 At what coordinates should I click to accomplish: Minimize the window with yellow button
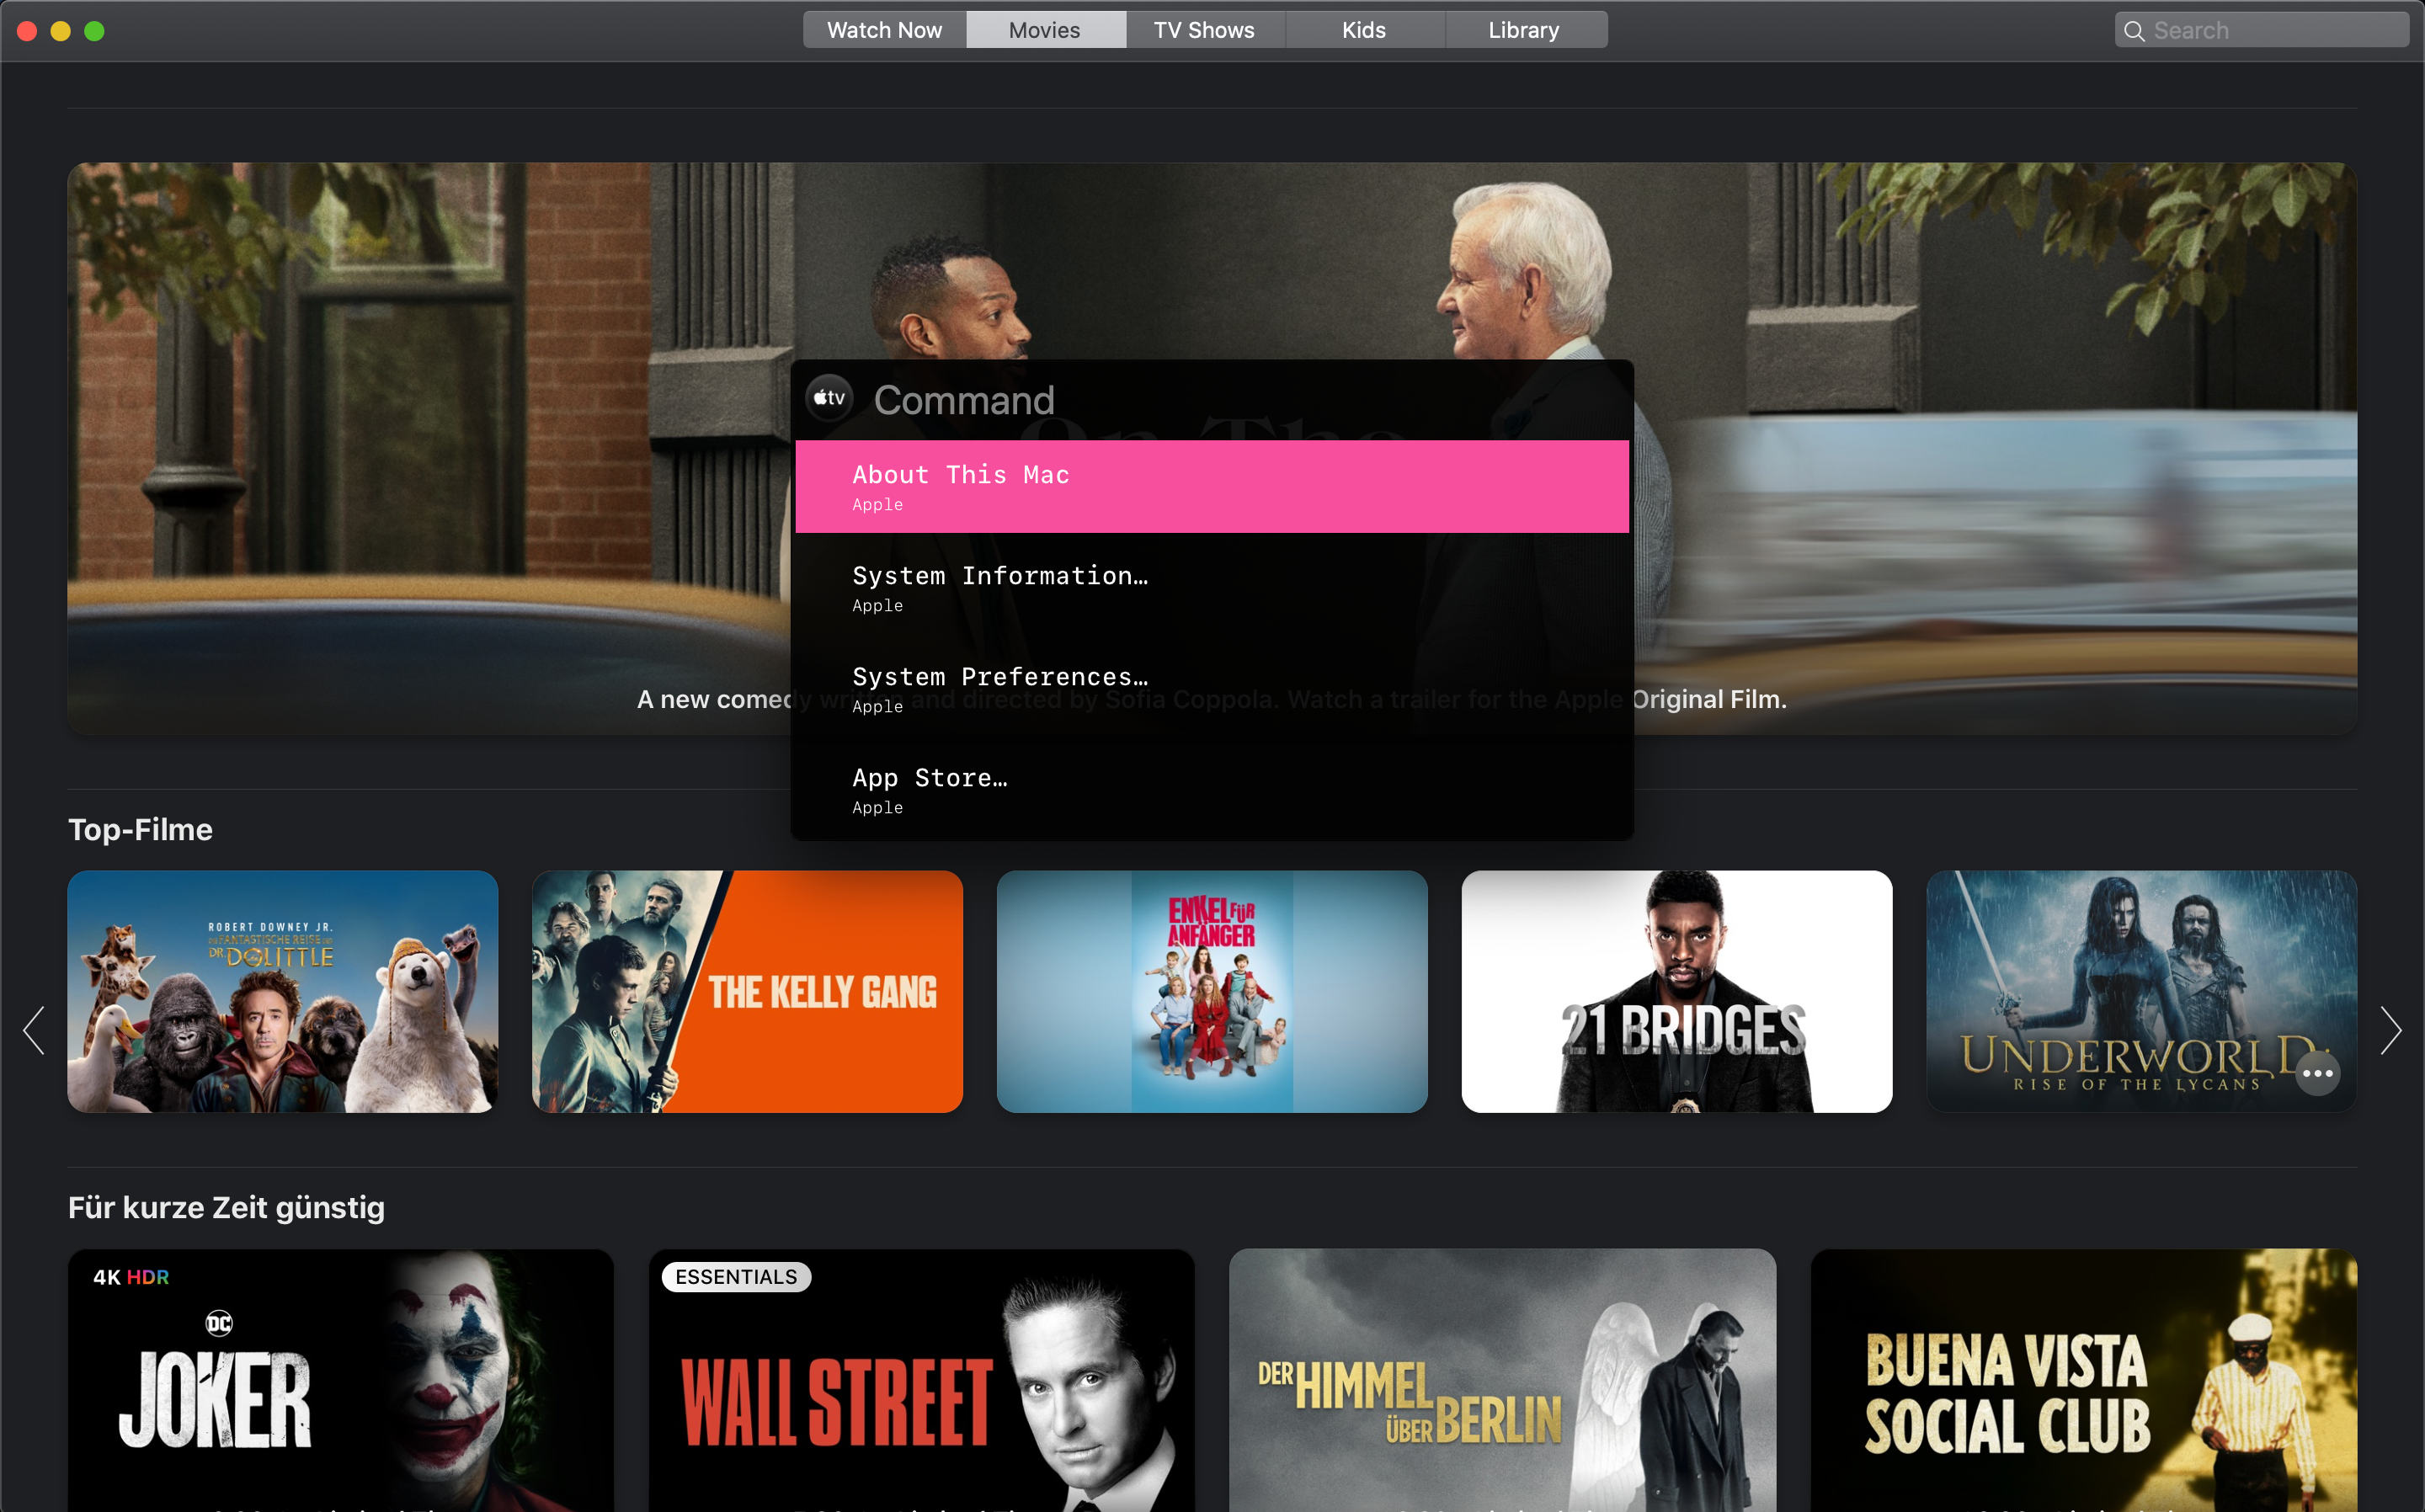[61, 31]
